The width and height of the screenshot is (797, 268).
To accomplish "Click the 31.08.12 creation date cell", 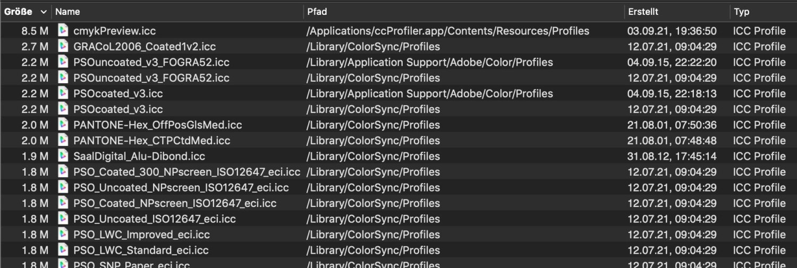I will pos(671,157).
